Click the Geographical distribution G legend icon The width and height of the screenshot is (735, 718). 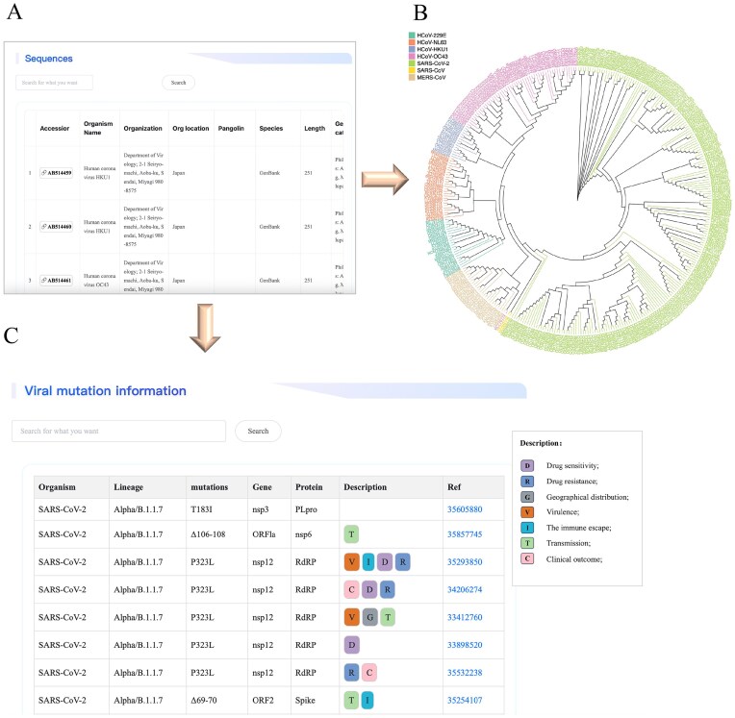(527, 497)
